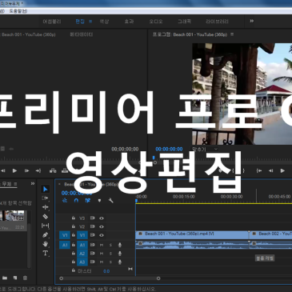Toggle lock on track V2
Screen dimensions: 292x292
pos(74,226)
